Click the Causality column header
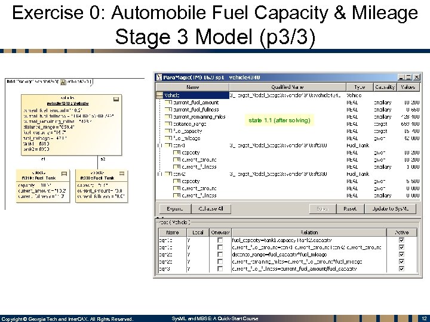The width and height of the screenshot is (430, 322). point(385,87)
